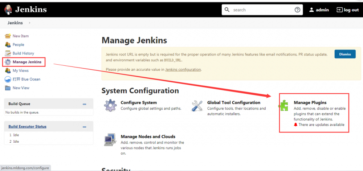Open Build History sidebar link
The height and width of the screenshot is (171, 363).
23,53
